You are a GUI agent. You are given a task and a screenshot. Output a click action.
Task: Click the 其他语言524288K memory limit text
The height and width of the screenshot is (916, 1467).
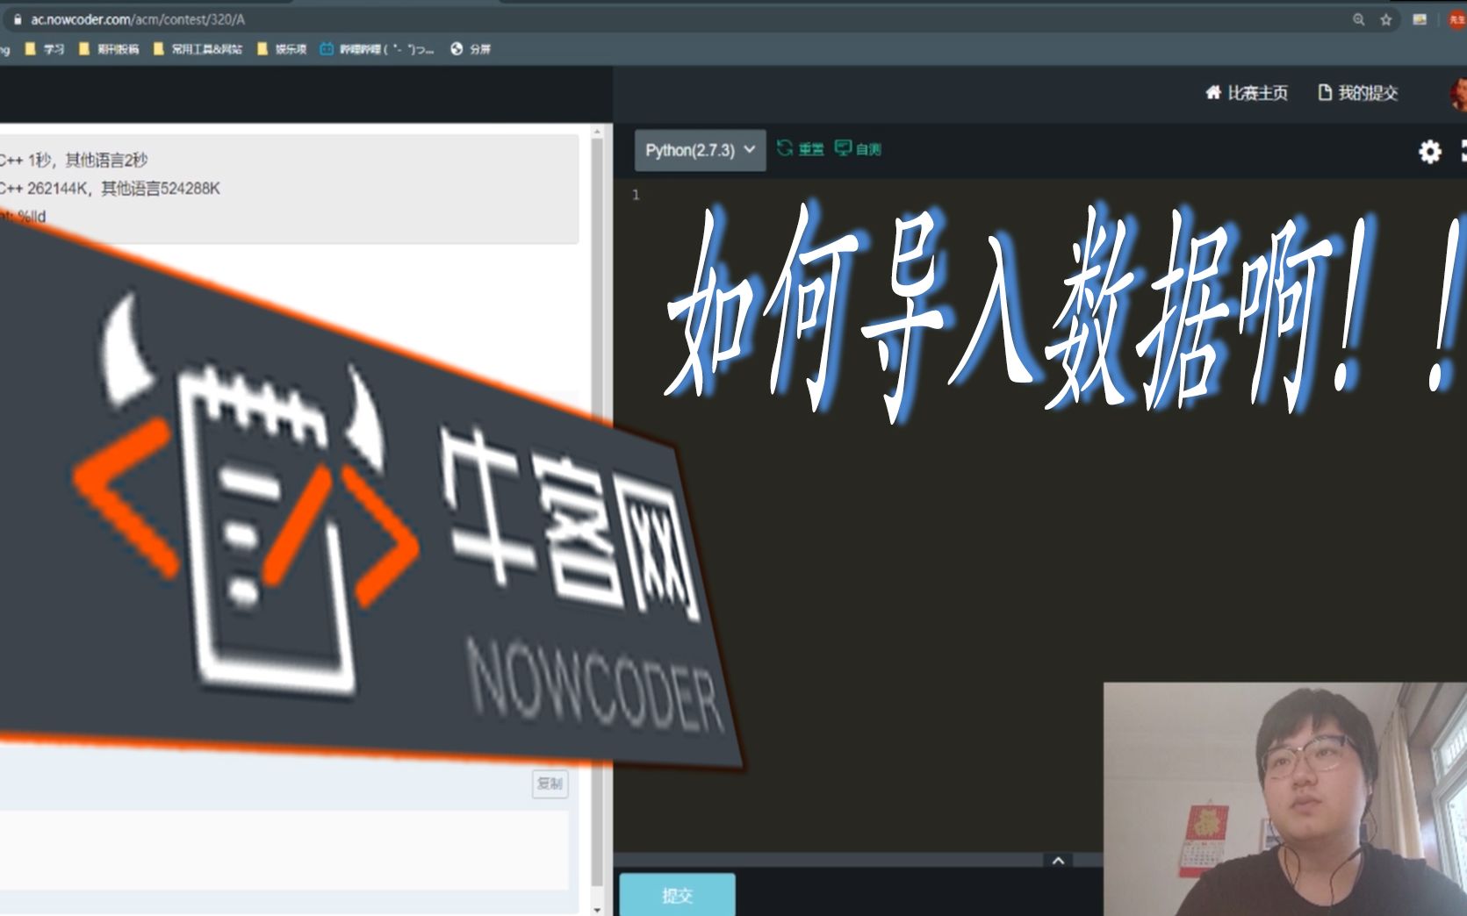161,189
